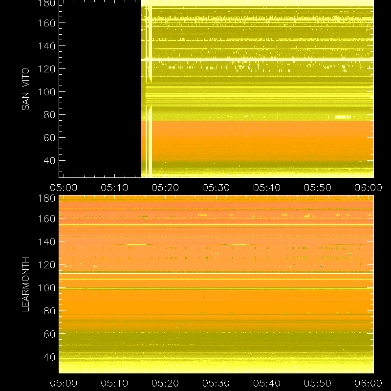Viewport: 391px width, 391px height.
Task: Choose 05:10 time label below Learmonth plot
Action: click(x=114, y=383)
